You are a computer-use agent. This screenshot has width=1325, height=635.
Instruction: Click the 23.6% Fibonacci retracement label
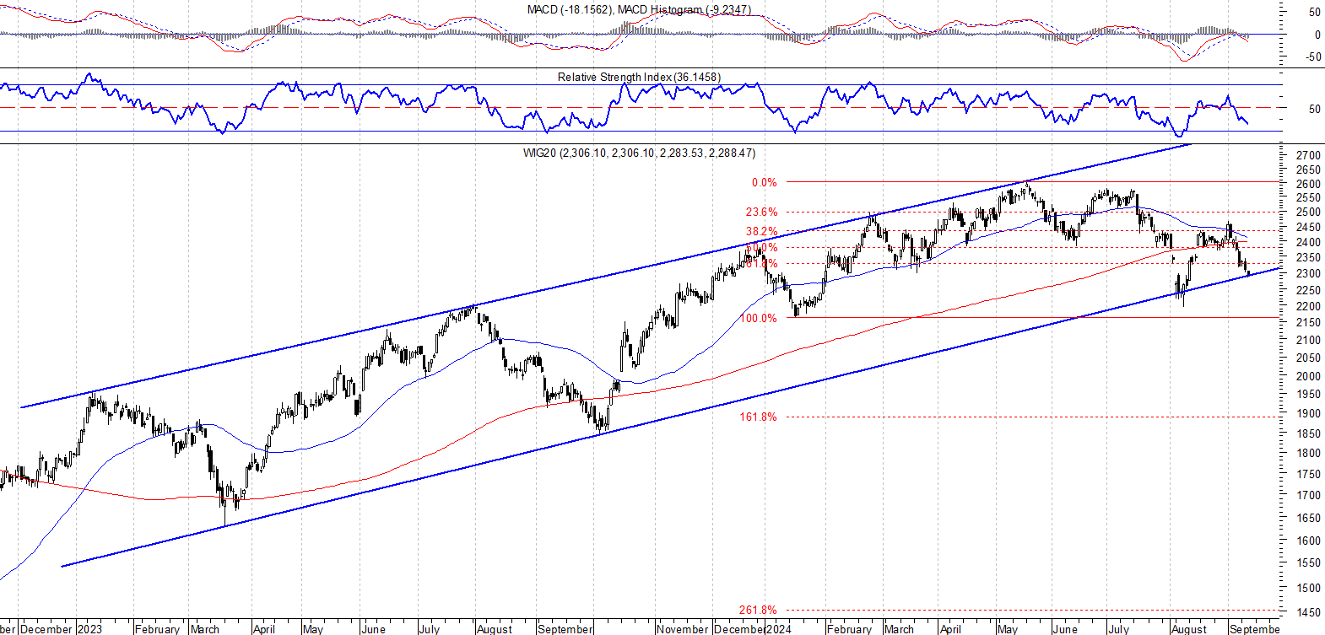tap(761, 212)
